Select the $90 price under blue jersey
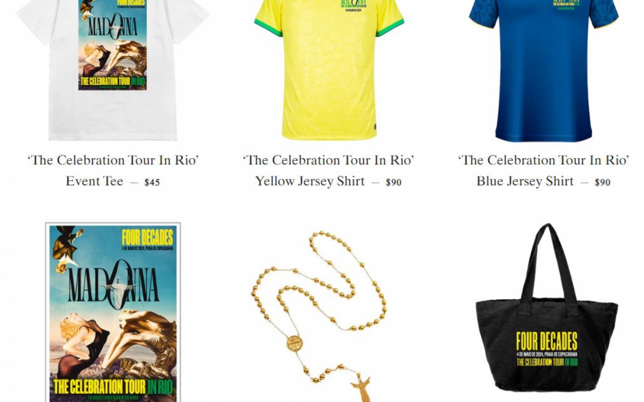Image resolution: width=644 pixels, height=402 pixels. click(x=602, y=182)
